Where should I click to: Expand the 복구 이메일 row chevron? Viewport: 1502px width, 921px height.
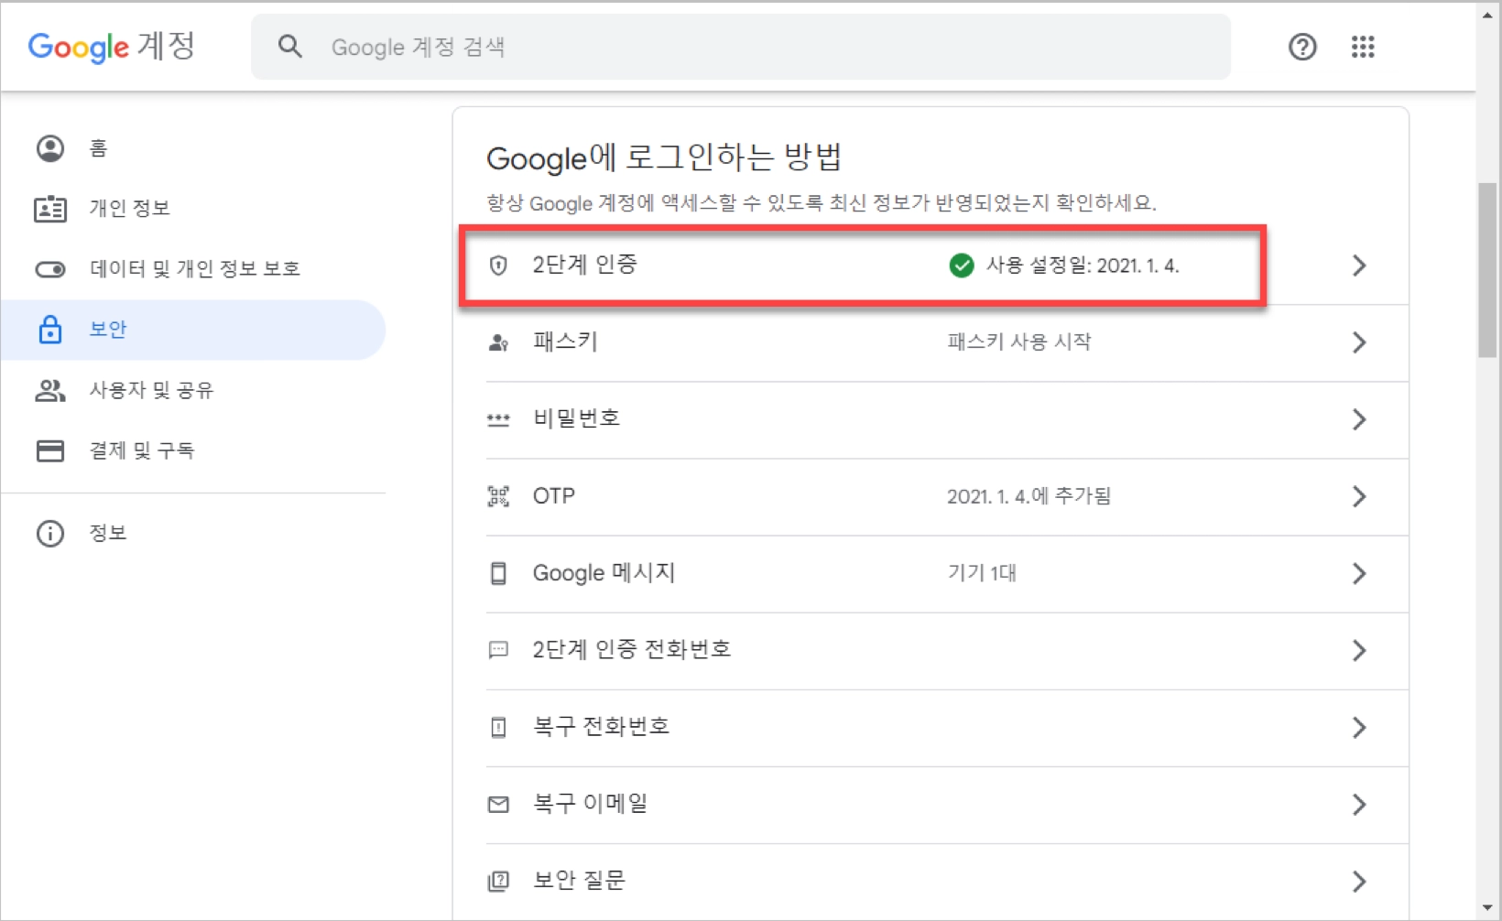pyautogui.click(x=1359, y=804)
